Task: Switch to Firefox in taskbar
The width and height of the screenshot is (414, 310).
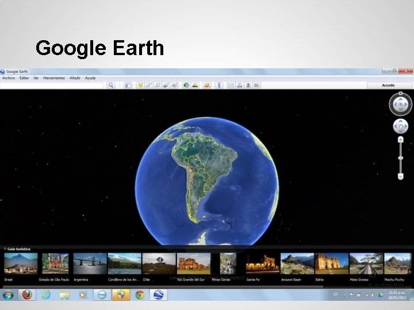Action: [x=26, y=295]
